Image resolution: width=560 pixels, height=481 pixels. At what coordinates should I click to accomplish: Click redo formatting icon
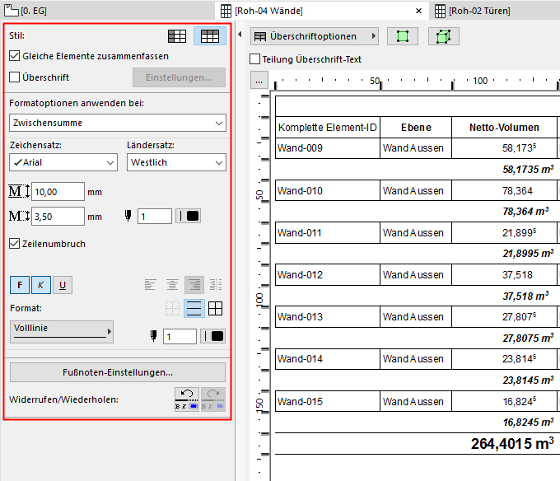click(x=213, y=399)
